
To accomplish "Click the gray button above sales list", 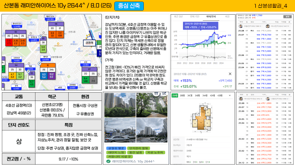I will [x=288, y=17].
